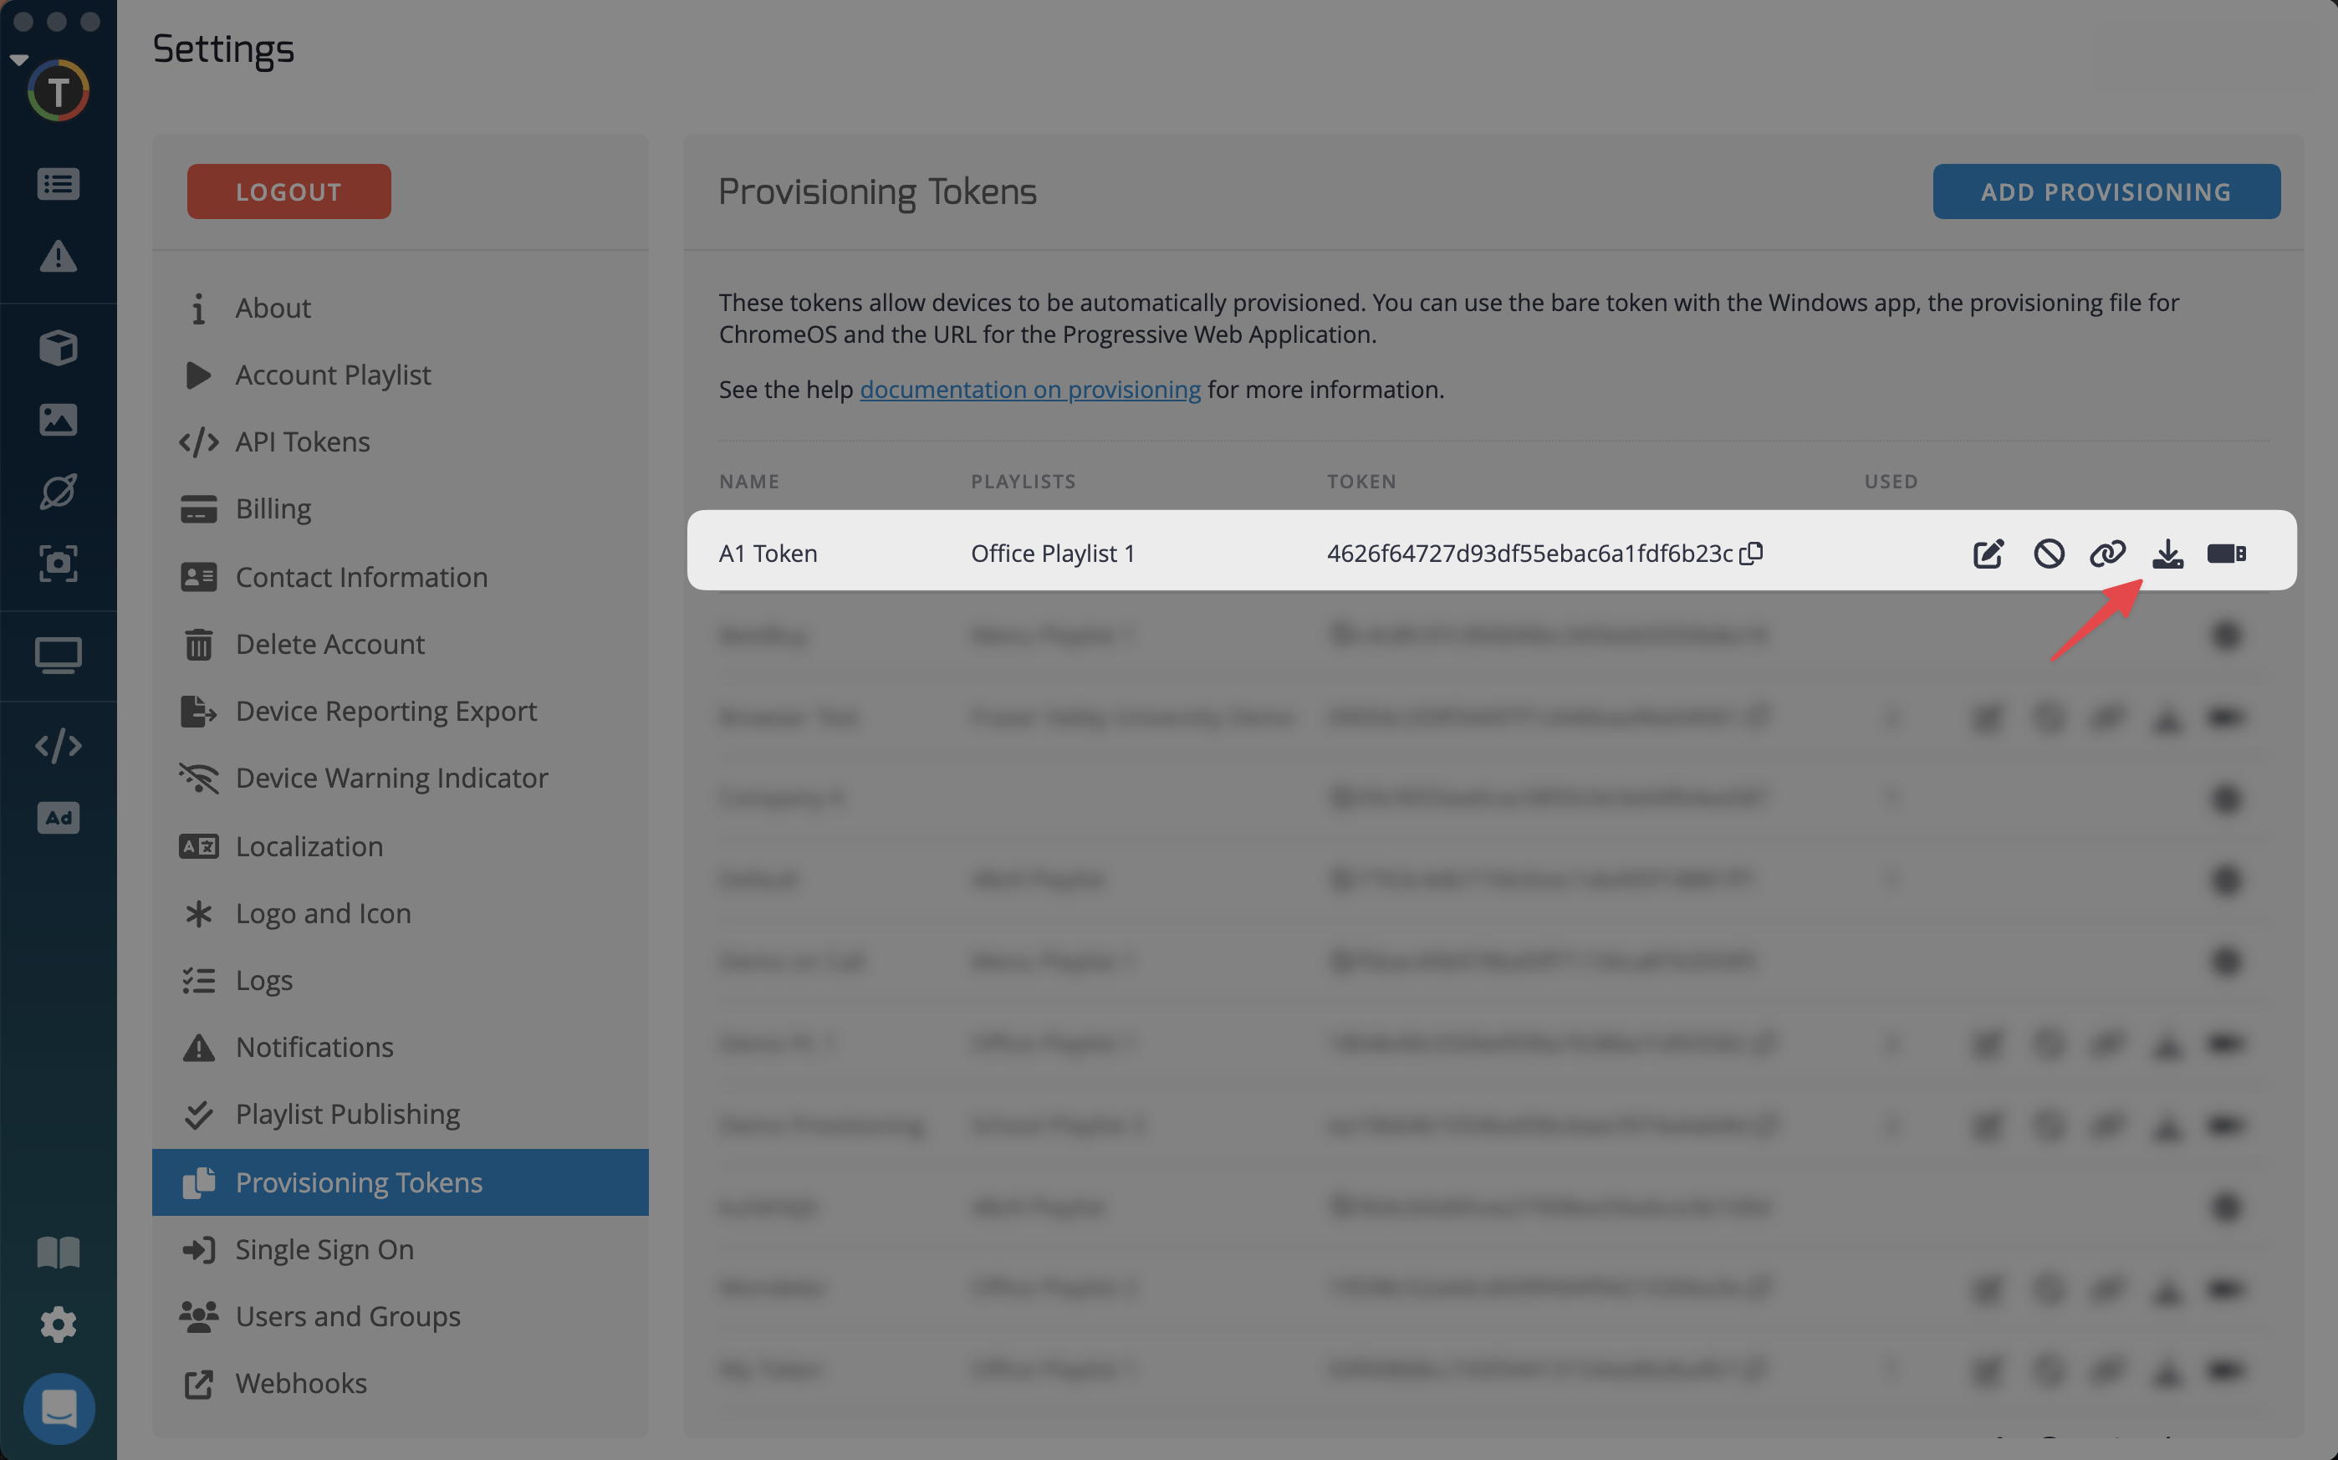Open the Webhooks settings page
Image resolution: width=2338 pixels, height=1460 pixels.
coord(301,1383)
